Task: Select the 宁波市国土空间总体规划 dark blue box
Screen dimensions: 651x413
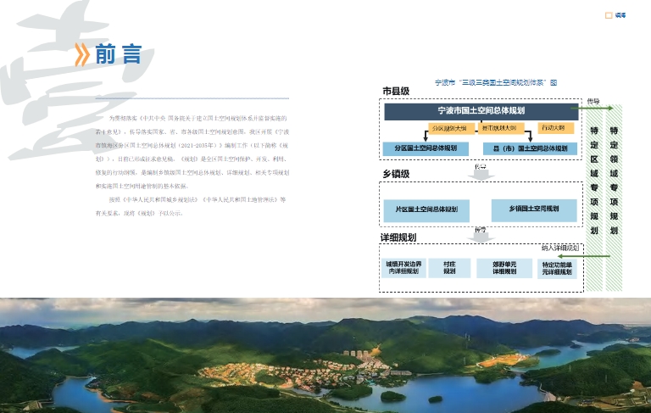Action: pyautogui.click(x=481, y=112)
